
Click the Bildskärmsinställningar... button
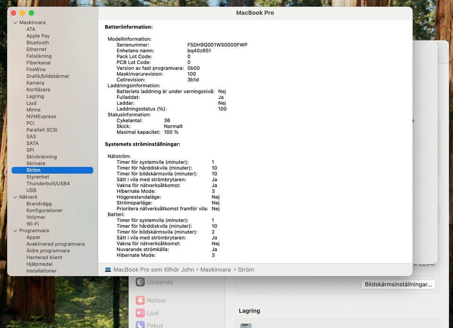[398, 285]
